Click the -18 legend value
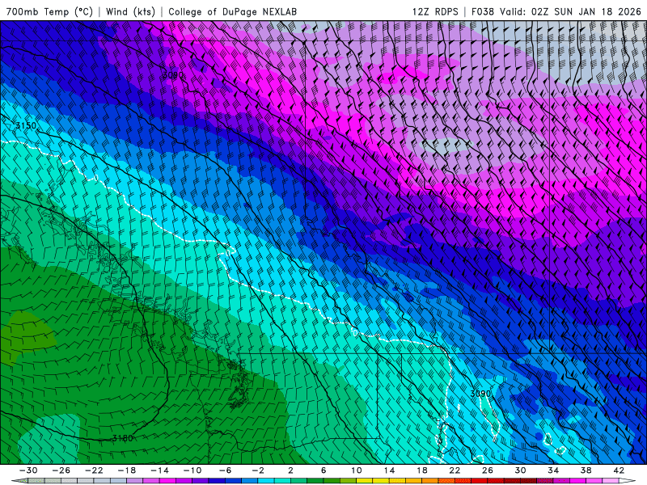647x485 pixels. tap(127, 470)
